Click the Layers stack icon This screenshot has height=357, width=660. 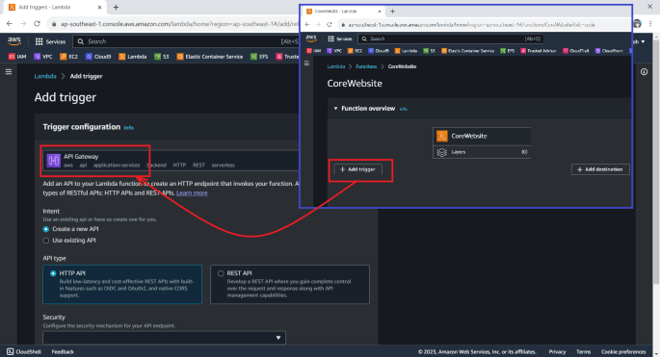tap(441, 152)
